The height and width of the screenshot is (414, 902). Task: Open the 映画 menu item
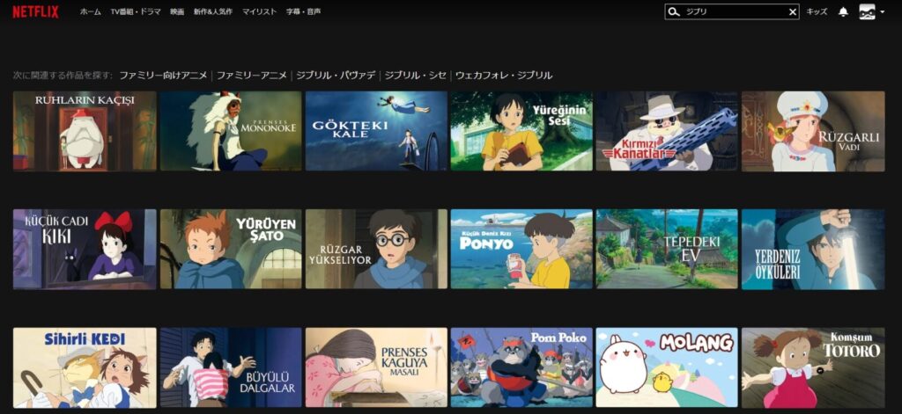click(177, 12)
